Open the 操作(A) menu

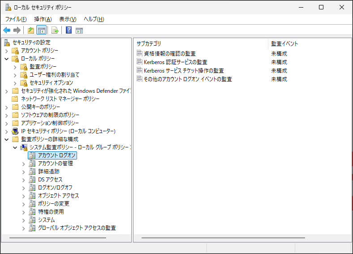pos(43,19)
